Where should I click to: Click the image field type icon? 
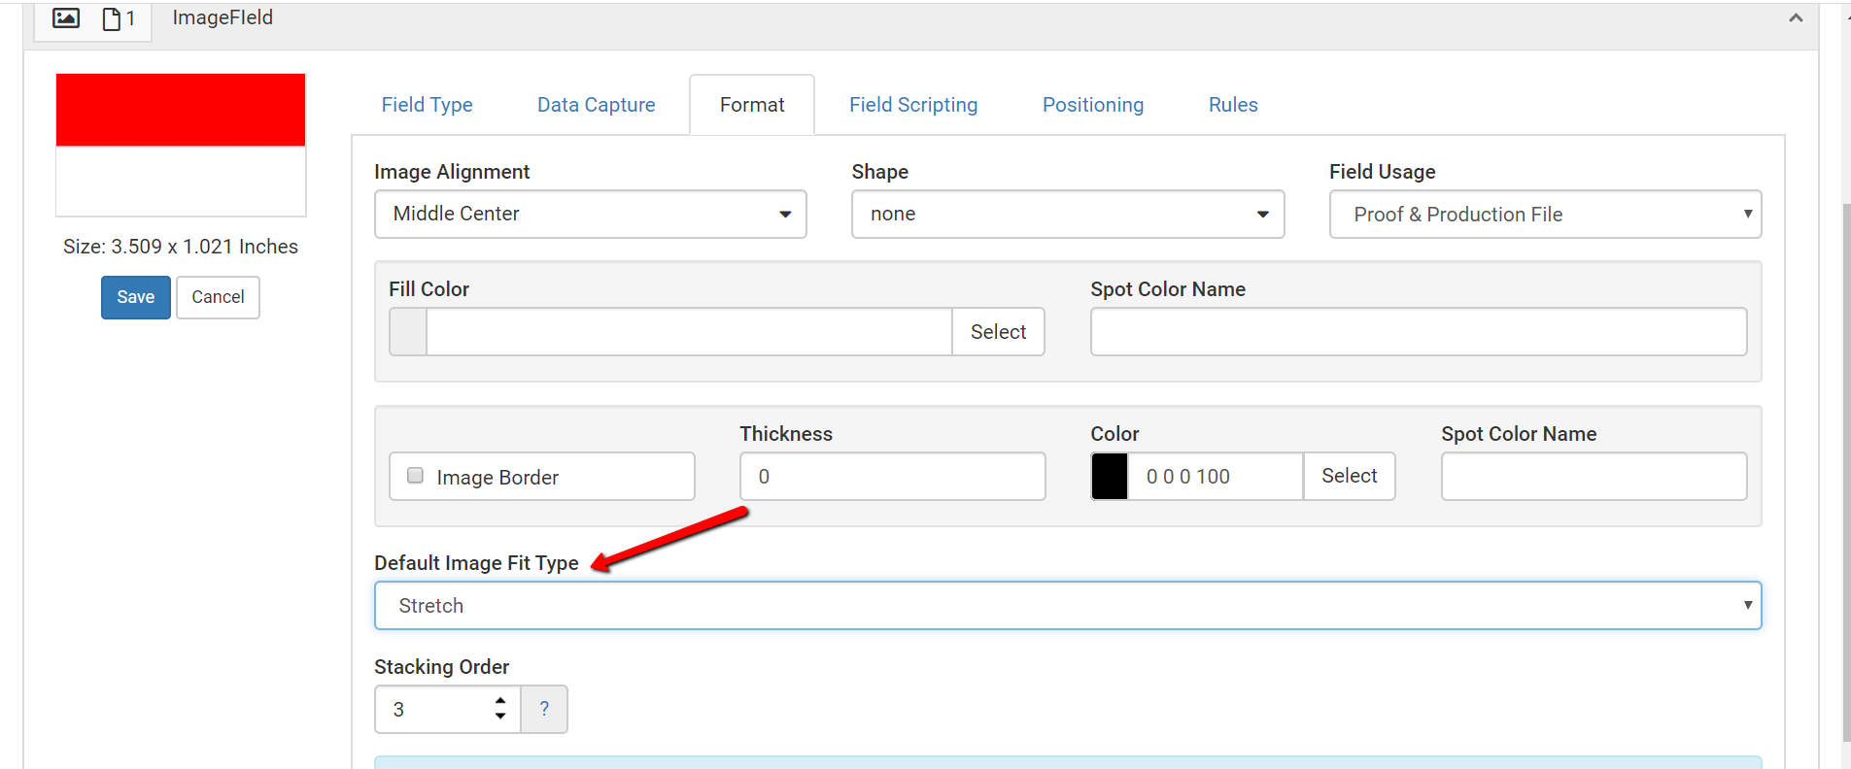pos(66,17)
